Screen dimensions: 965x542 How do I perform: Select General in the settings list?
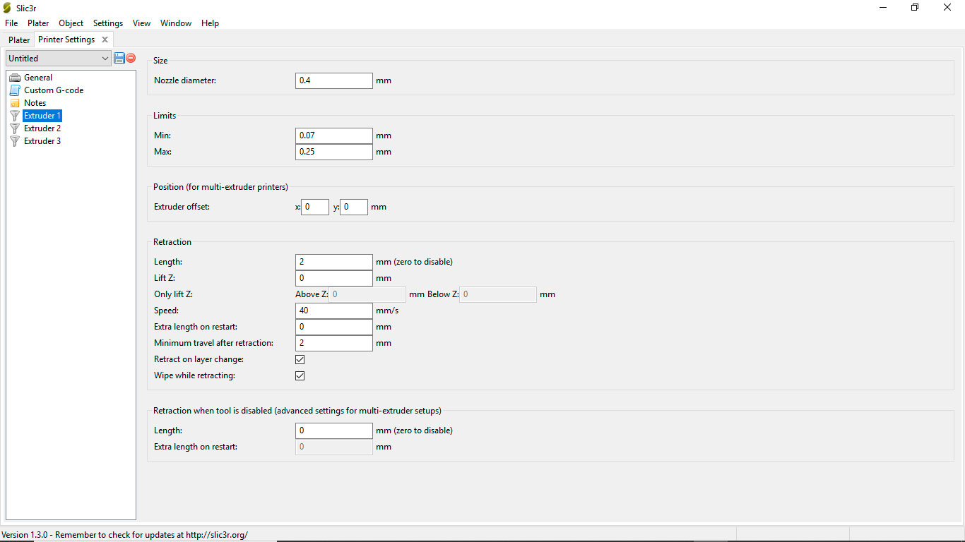pos(38,78)
